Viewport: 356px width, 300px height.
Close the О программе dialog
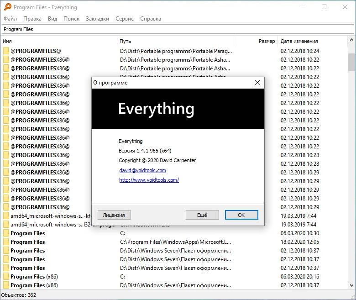point(257,83)
